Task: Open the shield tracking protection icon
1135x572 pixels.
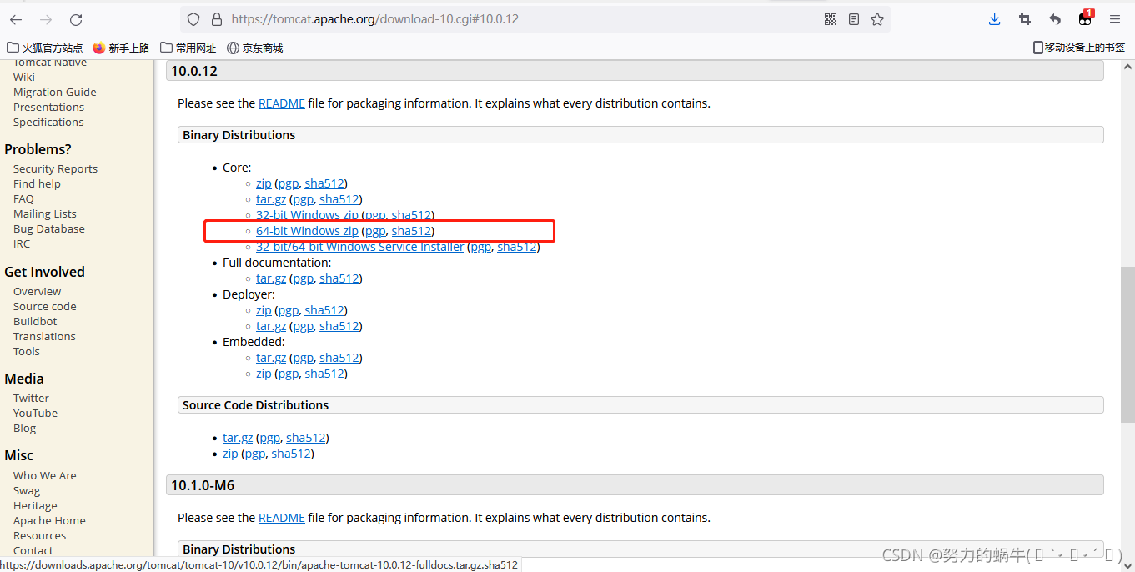Action: 193,19
